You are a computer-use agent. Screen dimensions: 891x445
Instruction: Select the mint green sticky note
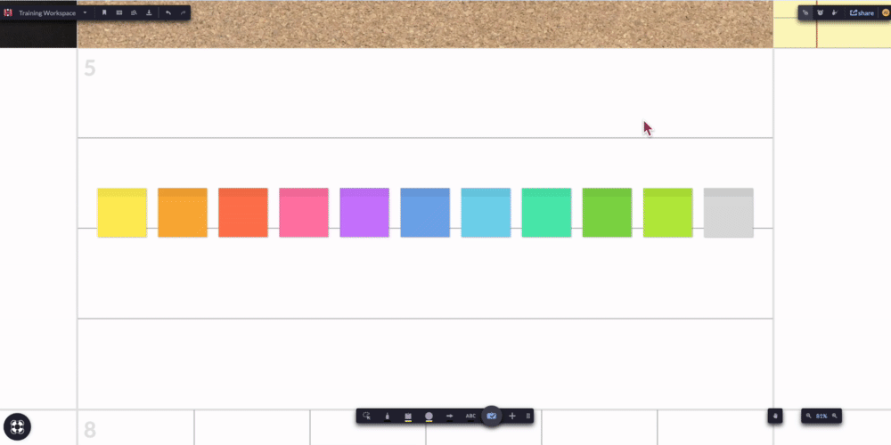[x=547, y=213]
